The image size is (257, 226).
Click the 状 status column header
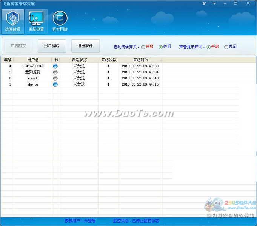tap(56, 60)
